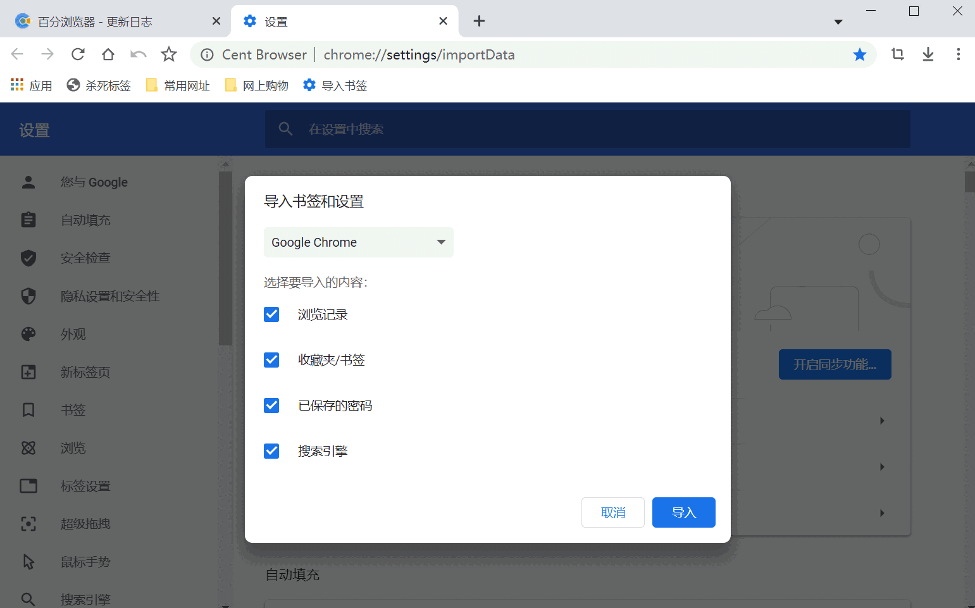Screen dimensions: 975x608
Task: Click the site info icon in address bar
Action: (207, 55)
